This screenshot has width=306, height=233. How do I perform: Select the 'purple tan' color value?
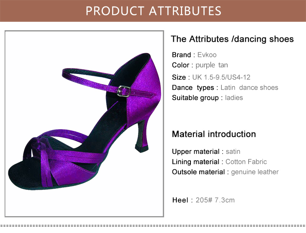(212, 65)
